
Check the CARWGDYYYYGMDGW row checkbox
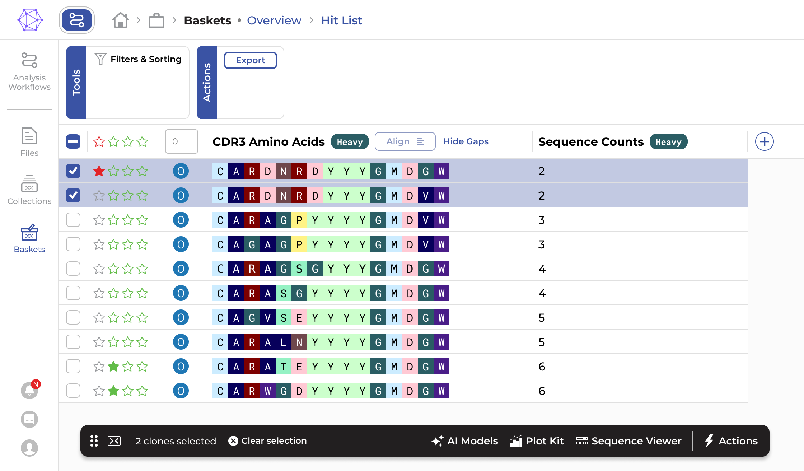[x=73, y=391]
